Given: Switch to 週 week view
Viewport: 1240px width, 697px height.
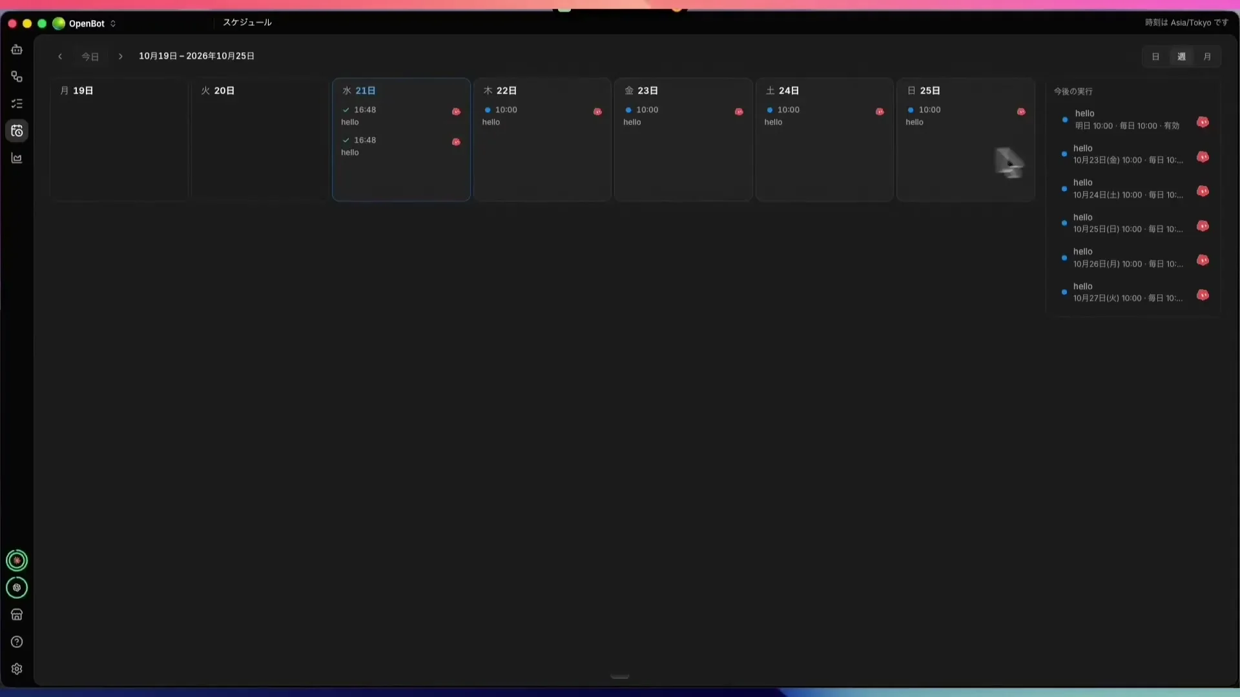Looking at the screenshot, I should click(1181, 57).
